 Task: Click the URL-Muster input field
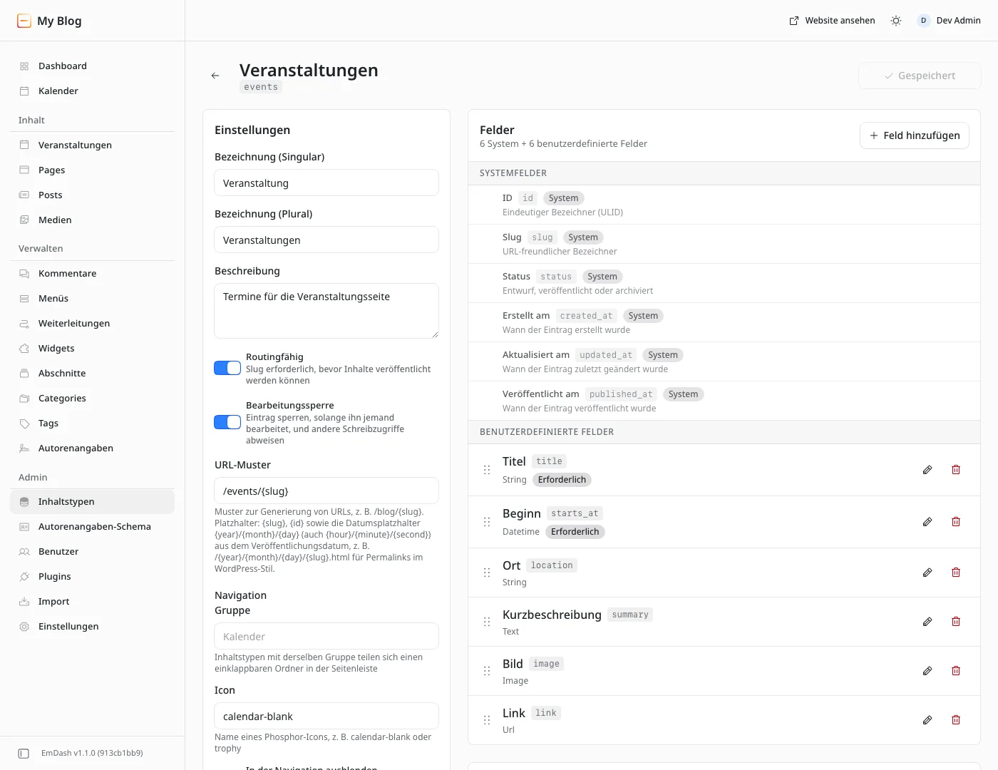click(x=326, y=491)
